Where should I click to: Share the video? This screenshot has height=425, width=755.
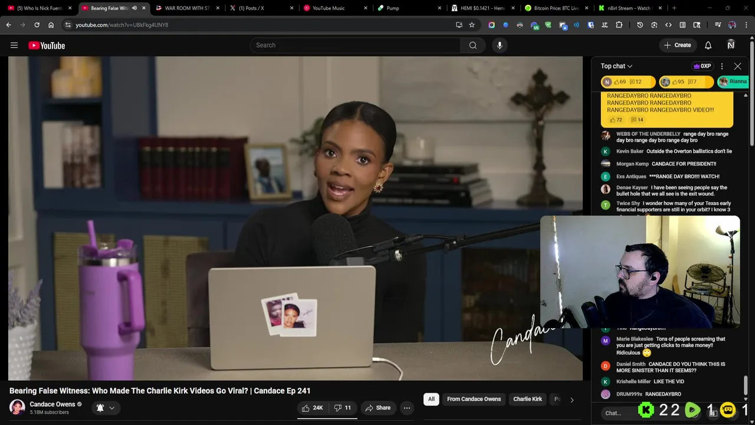pos(377,408)
